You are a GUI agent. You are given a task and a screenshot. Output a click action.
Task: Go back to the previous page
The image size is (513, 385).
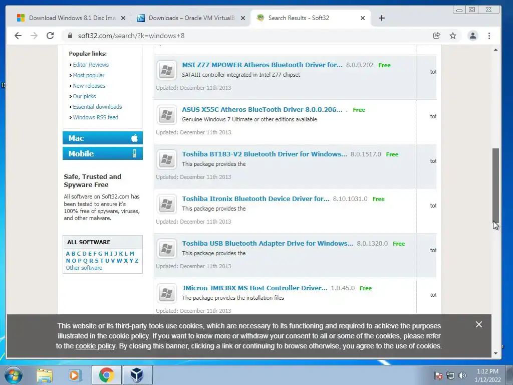pos(18,36)
